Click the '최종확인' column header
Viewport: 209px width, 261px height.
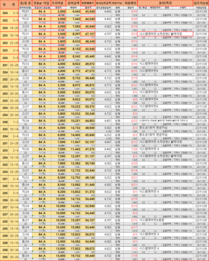pos(130,3)
